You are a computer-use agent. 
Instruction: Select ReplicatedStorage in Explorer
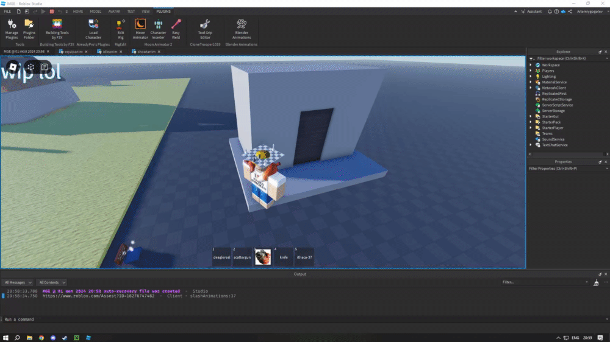[x=556, y=99]
